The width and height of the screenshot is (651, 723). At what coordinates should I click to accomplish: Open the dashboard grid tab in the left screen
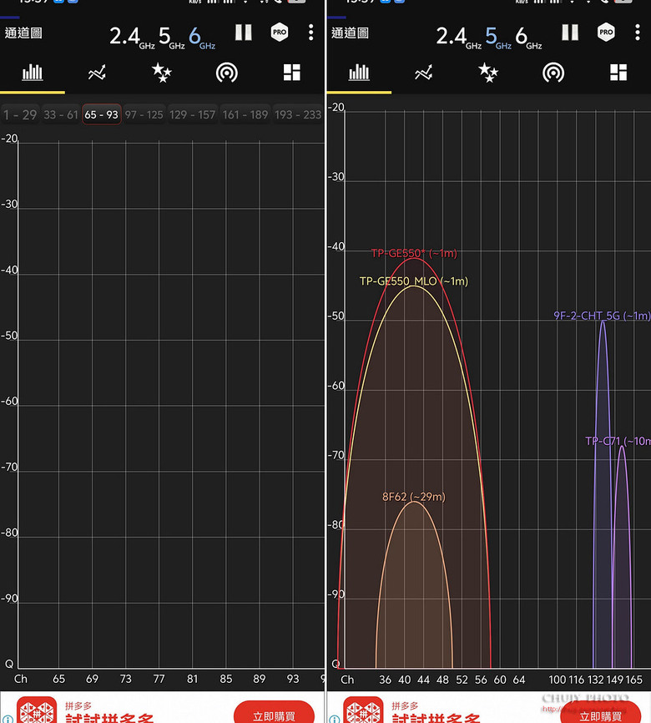pyautogui.click(x=292, y=73)
